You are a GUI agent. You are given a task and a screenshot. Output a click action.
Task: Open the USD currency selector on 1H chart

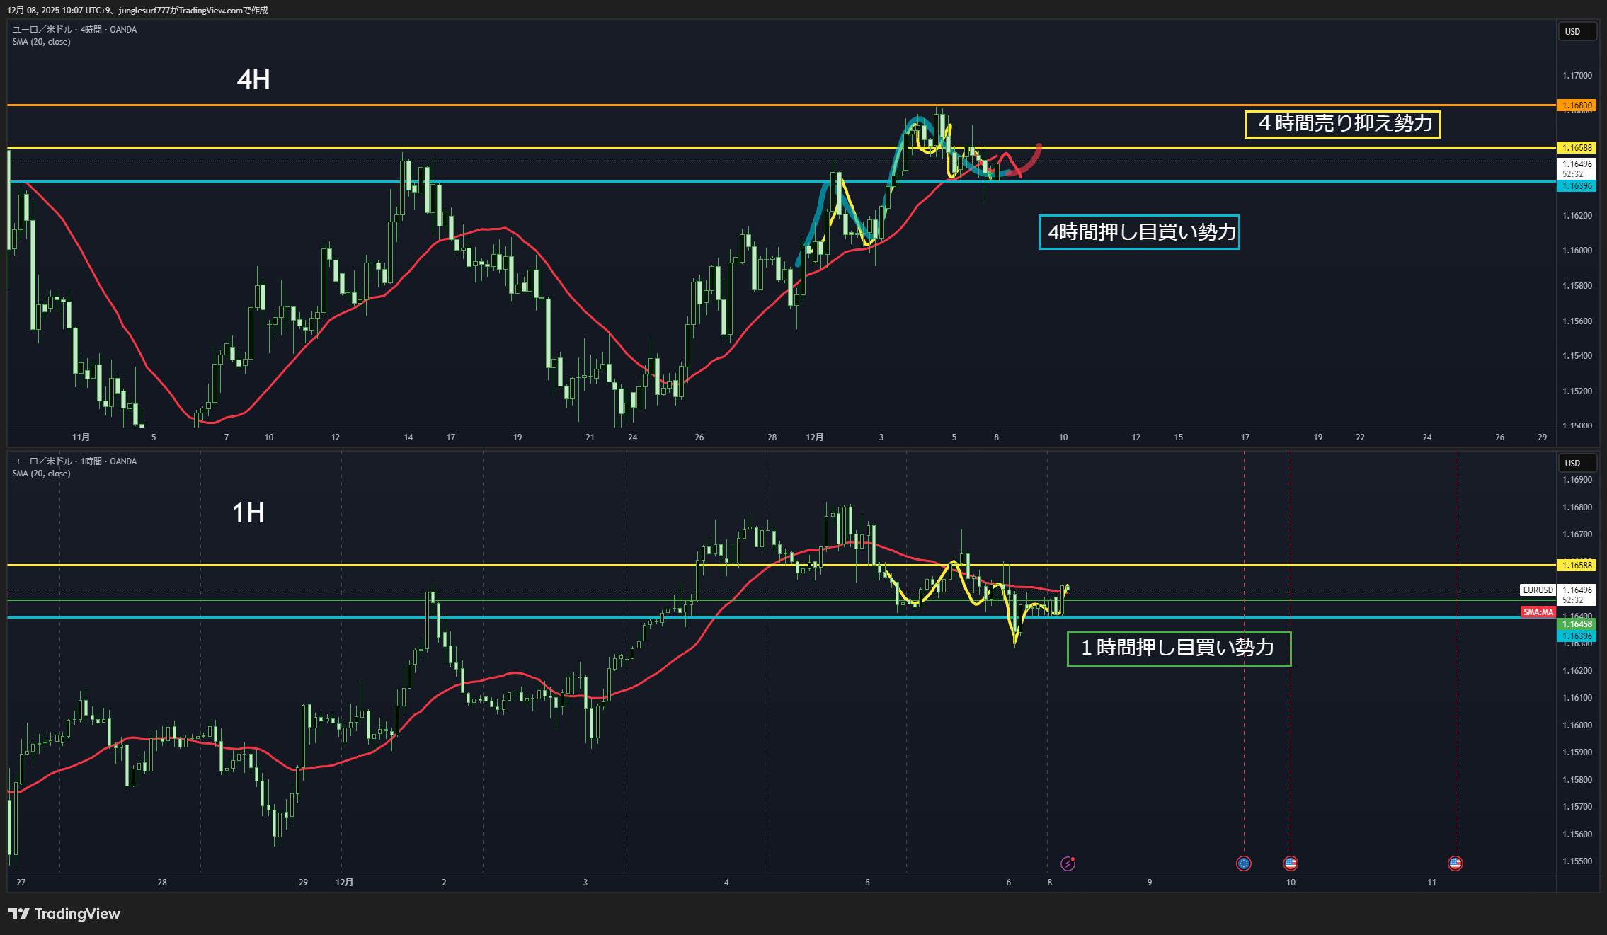pos(1577,464)
